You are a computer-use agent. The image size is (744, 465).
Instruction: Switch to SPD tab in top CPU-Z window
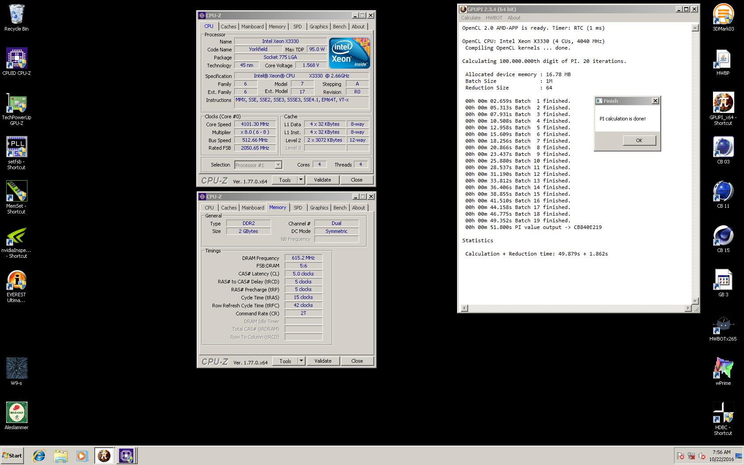[298, 27]
